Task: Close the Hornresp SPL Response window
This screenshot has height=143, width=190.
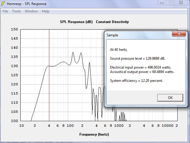Action: (181, 3)
